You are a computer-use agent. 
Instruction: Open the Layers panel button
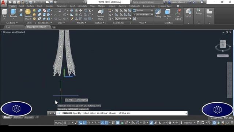[188, 13]
